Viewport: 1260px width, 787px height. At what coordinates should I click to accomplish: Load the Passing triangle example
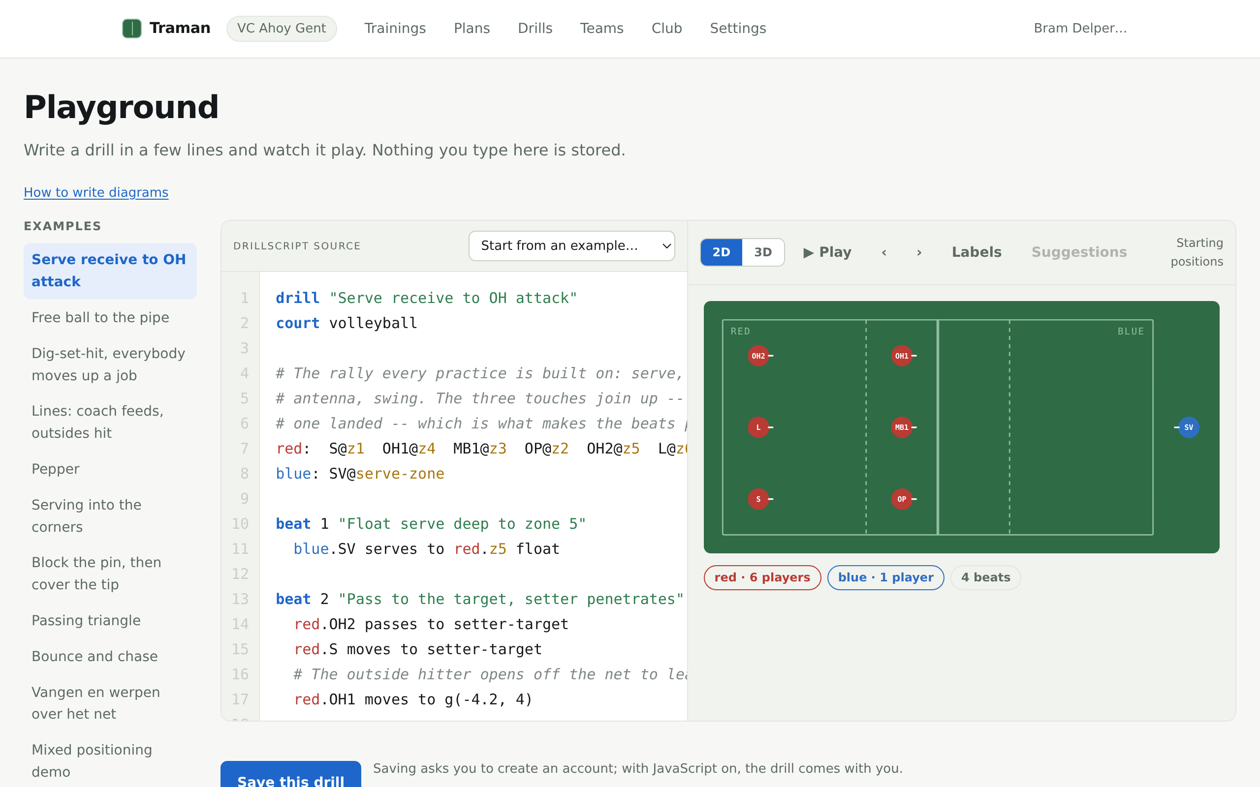tap(110, 620)
